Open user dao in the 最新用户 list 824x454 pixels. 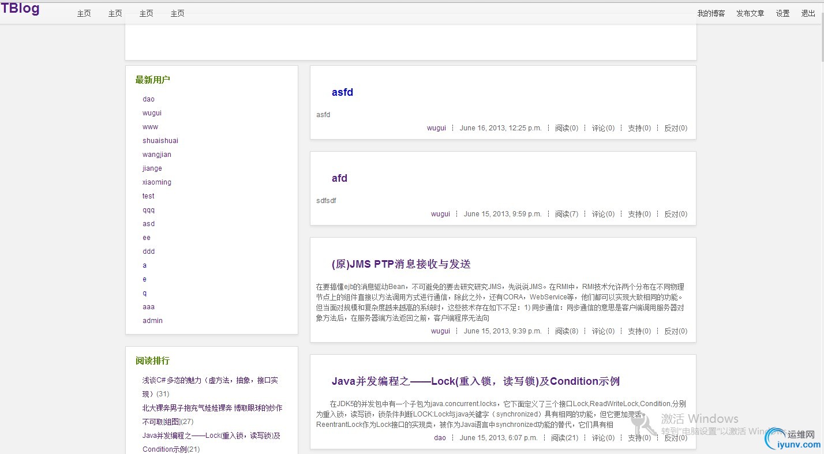(x=148, y=99)
